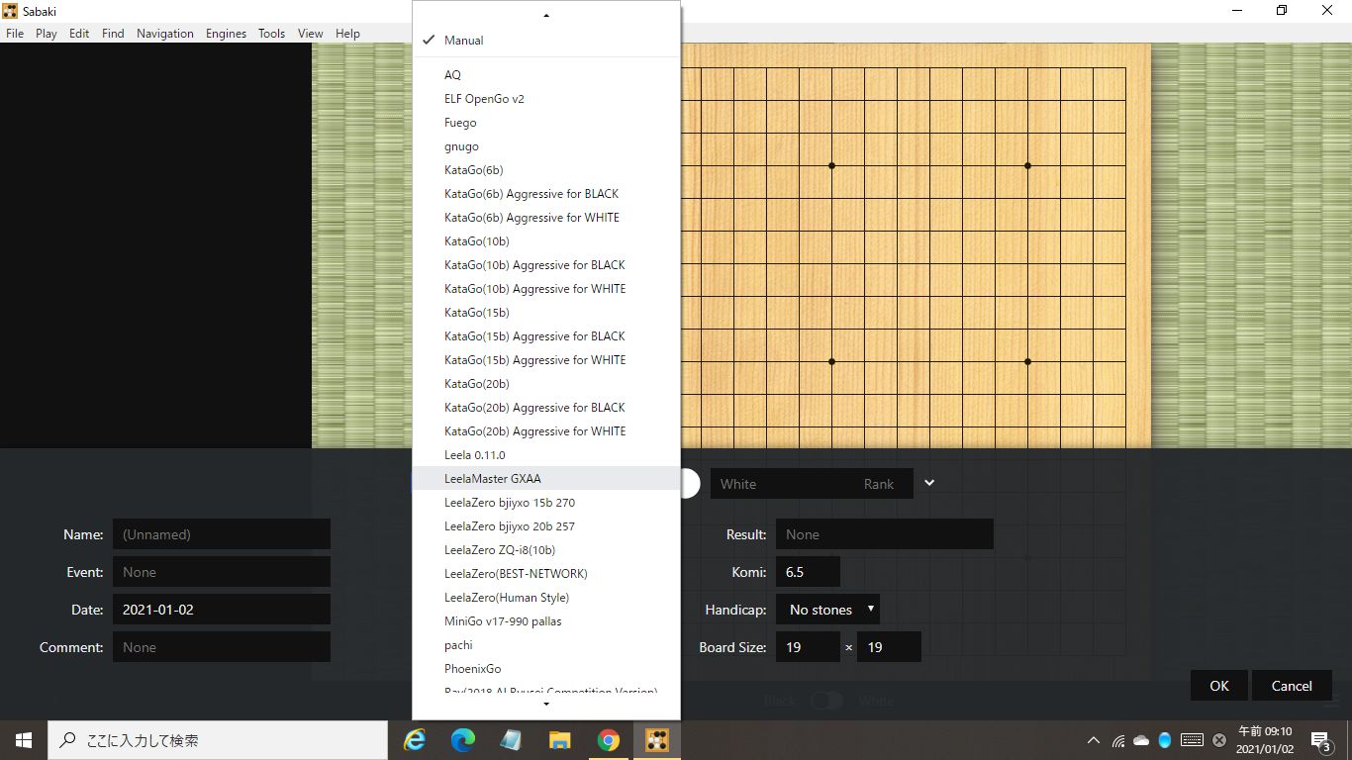Select KataGo(20b) Aggressive for BLACK
Screen dimensions: 1352x760
(546, 408)
